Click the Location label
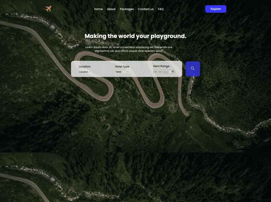Screen dimensions: 271x202 [x=84, y=66]
